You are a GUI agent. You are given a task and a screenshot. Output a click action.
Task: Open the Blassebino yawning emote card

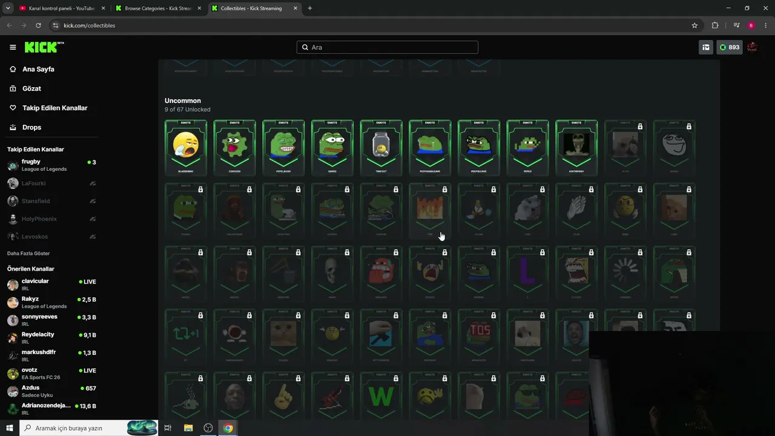[186, 148]
